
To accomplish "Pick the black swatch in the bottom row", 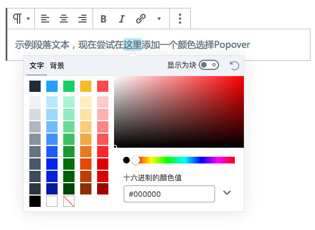I will [x=35, y=201].
